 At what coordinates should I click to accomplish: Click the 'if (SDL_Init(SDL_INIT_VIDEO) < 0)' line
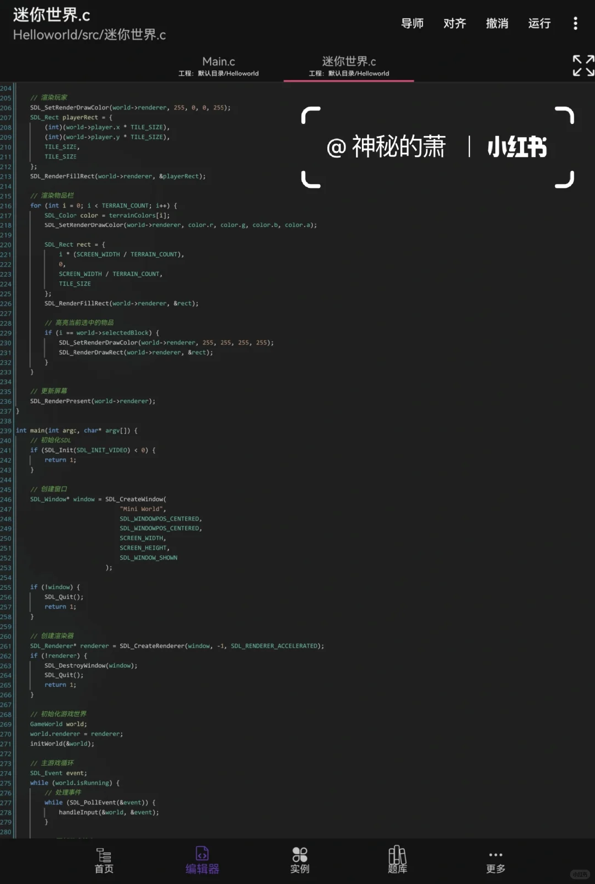tap(93, 450)
